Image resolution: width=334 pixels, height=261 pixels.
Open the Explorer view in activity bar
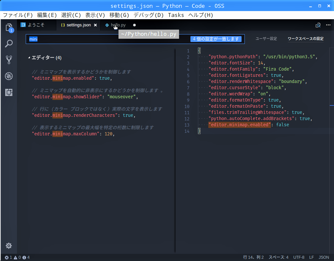pos(9,28)
